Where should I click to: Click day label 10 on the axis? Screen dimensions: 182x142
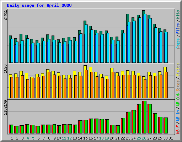coord(59,138)
